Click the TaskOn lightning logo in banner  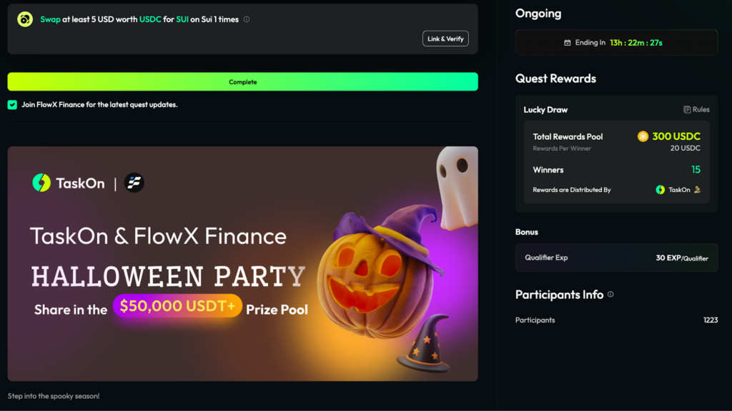pos(41,183)
